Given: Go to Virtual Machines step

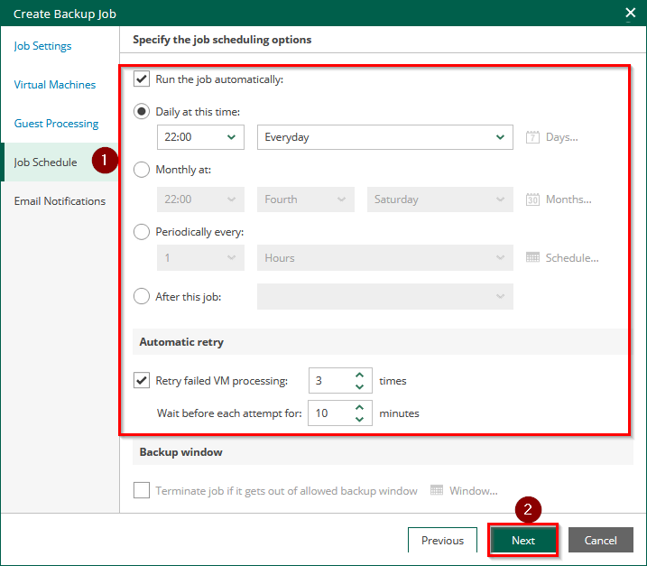Looking at the screenshot, I should point(55,85).
